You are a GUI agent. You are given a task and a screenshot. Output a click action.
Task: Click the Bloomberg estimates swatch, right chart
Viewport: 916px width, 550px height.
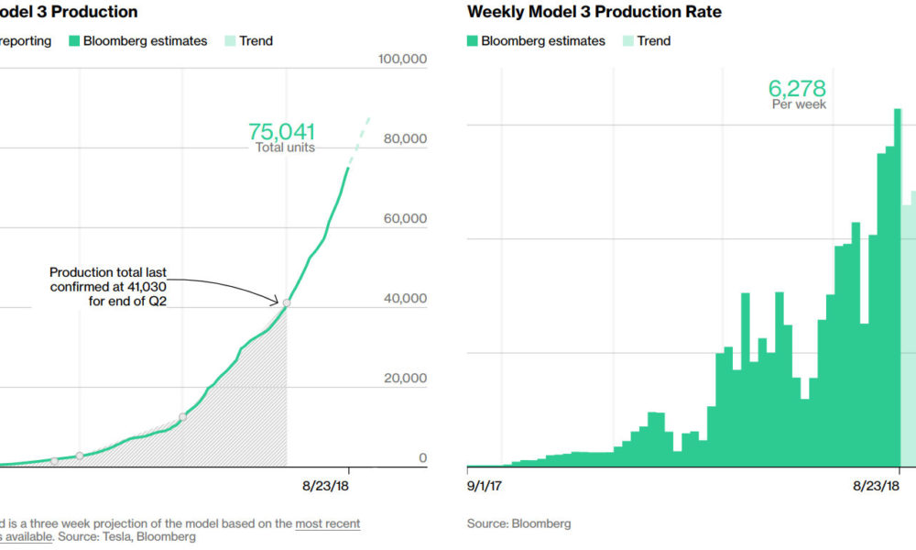click(472, 41)
